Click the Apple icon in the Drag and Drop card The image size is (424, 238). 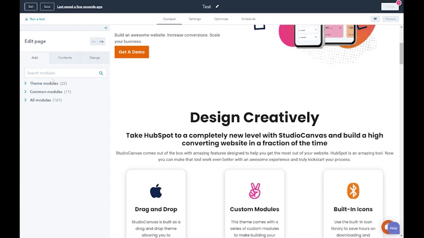[x=156, y=191]
